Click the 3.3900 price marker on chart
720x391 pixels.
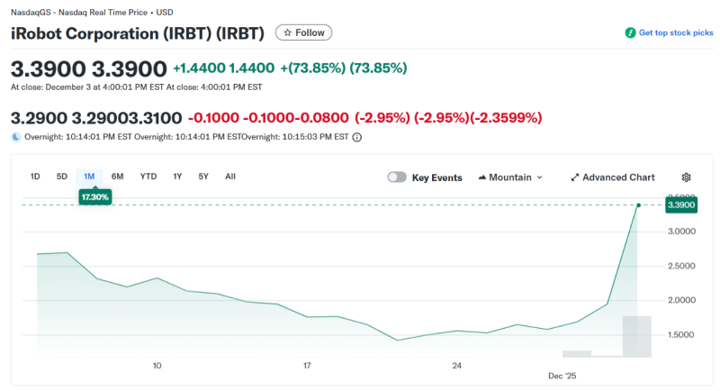[680, 205]
